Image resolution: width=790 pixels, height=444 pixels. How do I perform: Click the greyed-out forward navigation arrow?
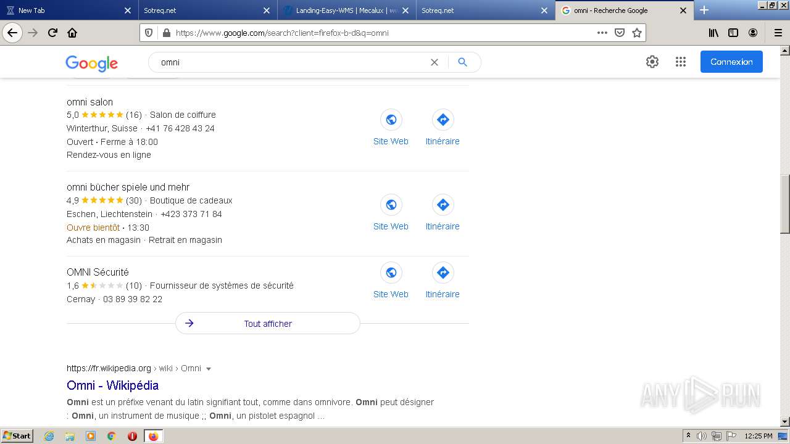coord(33,33)
